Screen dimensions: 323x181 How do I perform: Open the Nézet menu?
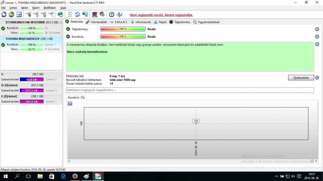click(25, 8)
